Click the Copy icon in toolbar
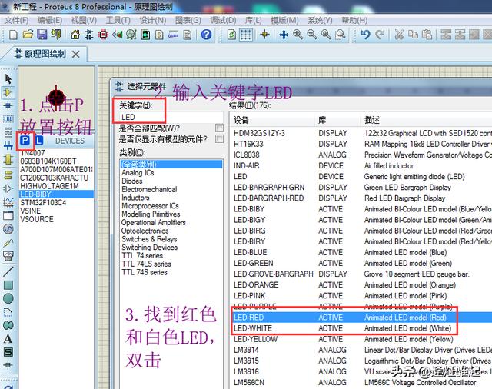Image resolution: width=492 pixels, height=389 pixels. 413,35
